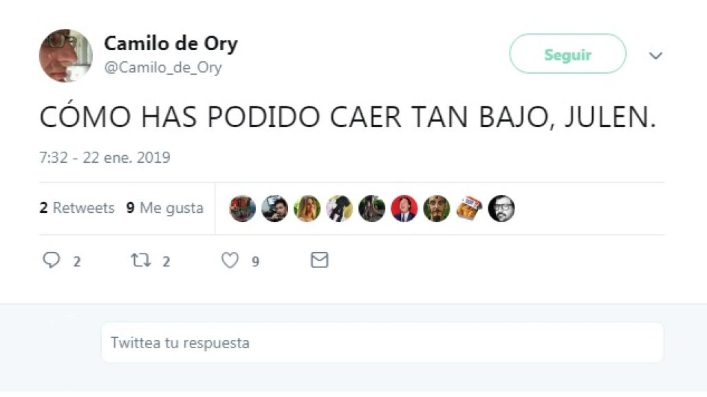This screenshot has height=397, width=707.
Task: Open the @Camilo_de_Ory handle link
Action: click(163, 67)
